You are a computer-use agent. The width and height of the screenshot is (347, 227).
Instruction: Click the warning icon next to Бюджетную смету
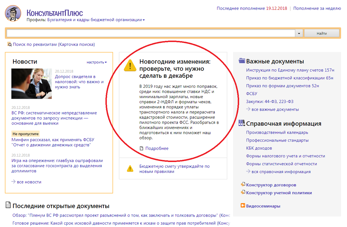tap(130, 169)
